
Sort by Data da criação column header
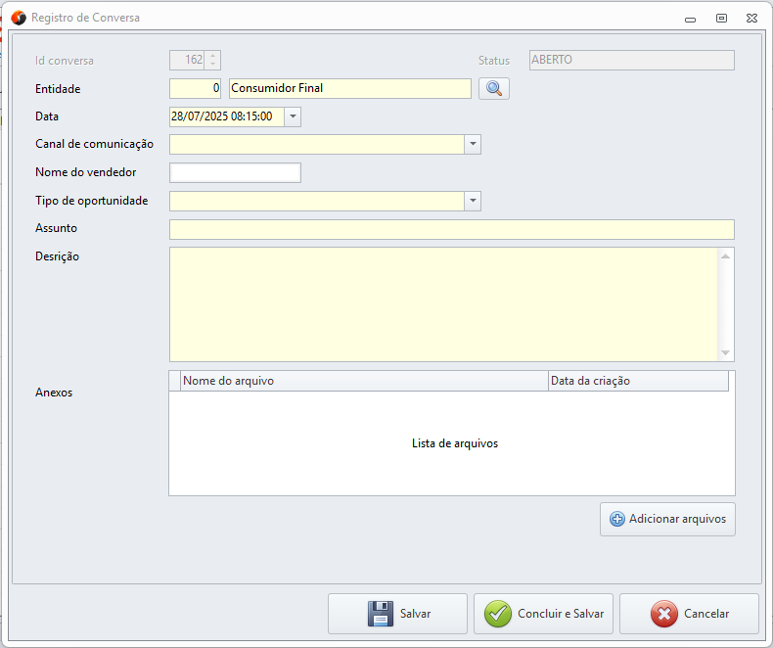tap(637, 381)
